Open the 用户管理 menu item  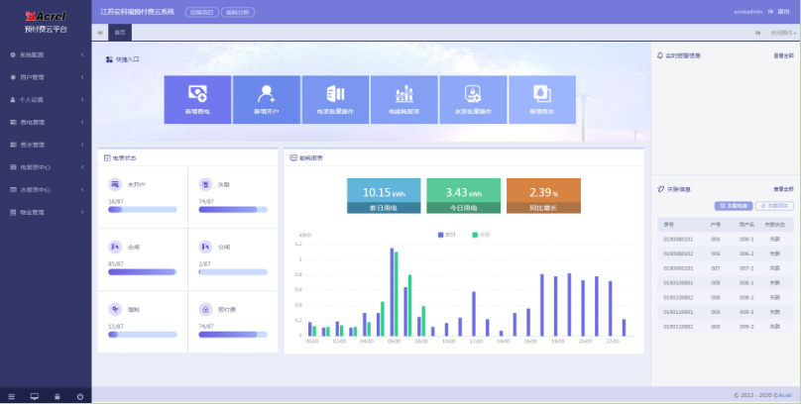(x=45, y=77)
